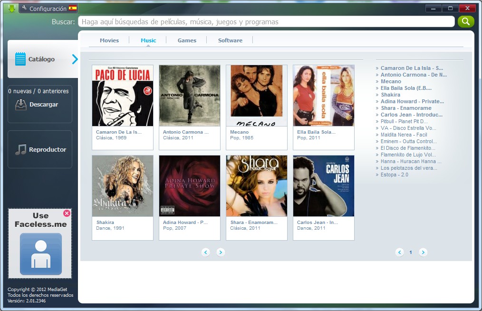Image resolution: width=482 pixels, height=311 pixels.
Task: Click the 'Carlos Jean - In...' title under cover
Action: [x=317, y=223]
